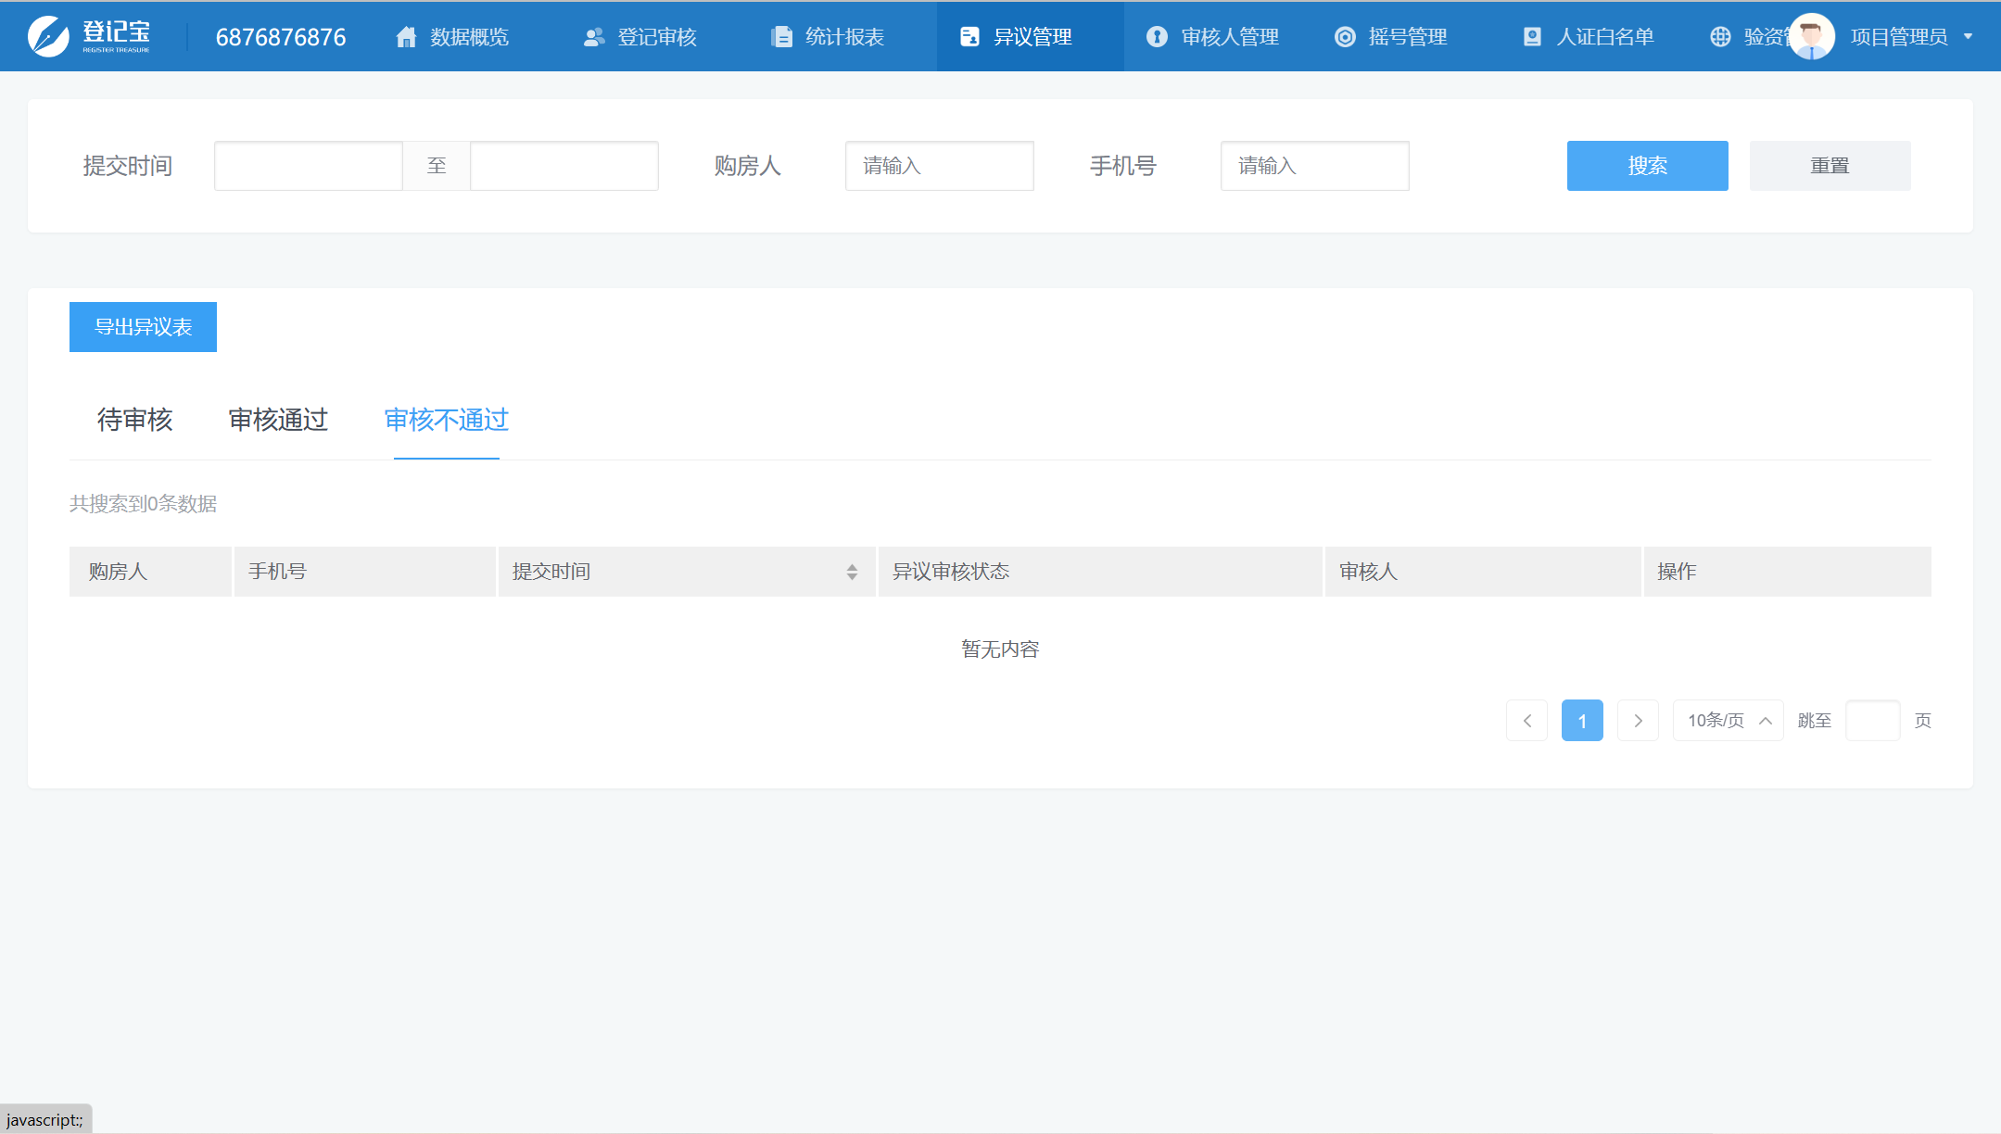
Task: Click the 搜索 button
Action: (1647, 166)
